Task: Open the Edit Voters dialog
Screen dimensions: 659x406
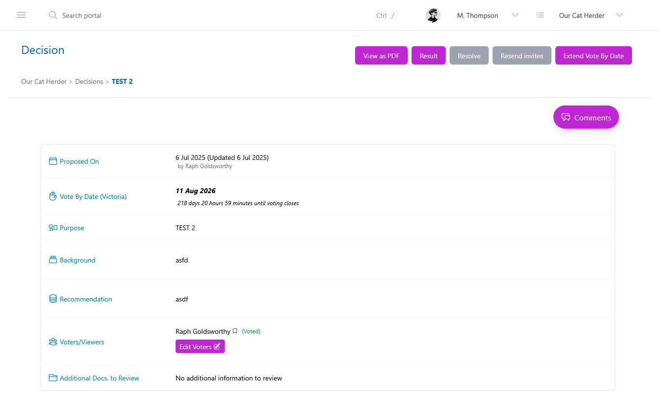Action: [200, 346]
